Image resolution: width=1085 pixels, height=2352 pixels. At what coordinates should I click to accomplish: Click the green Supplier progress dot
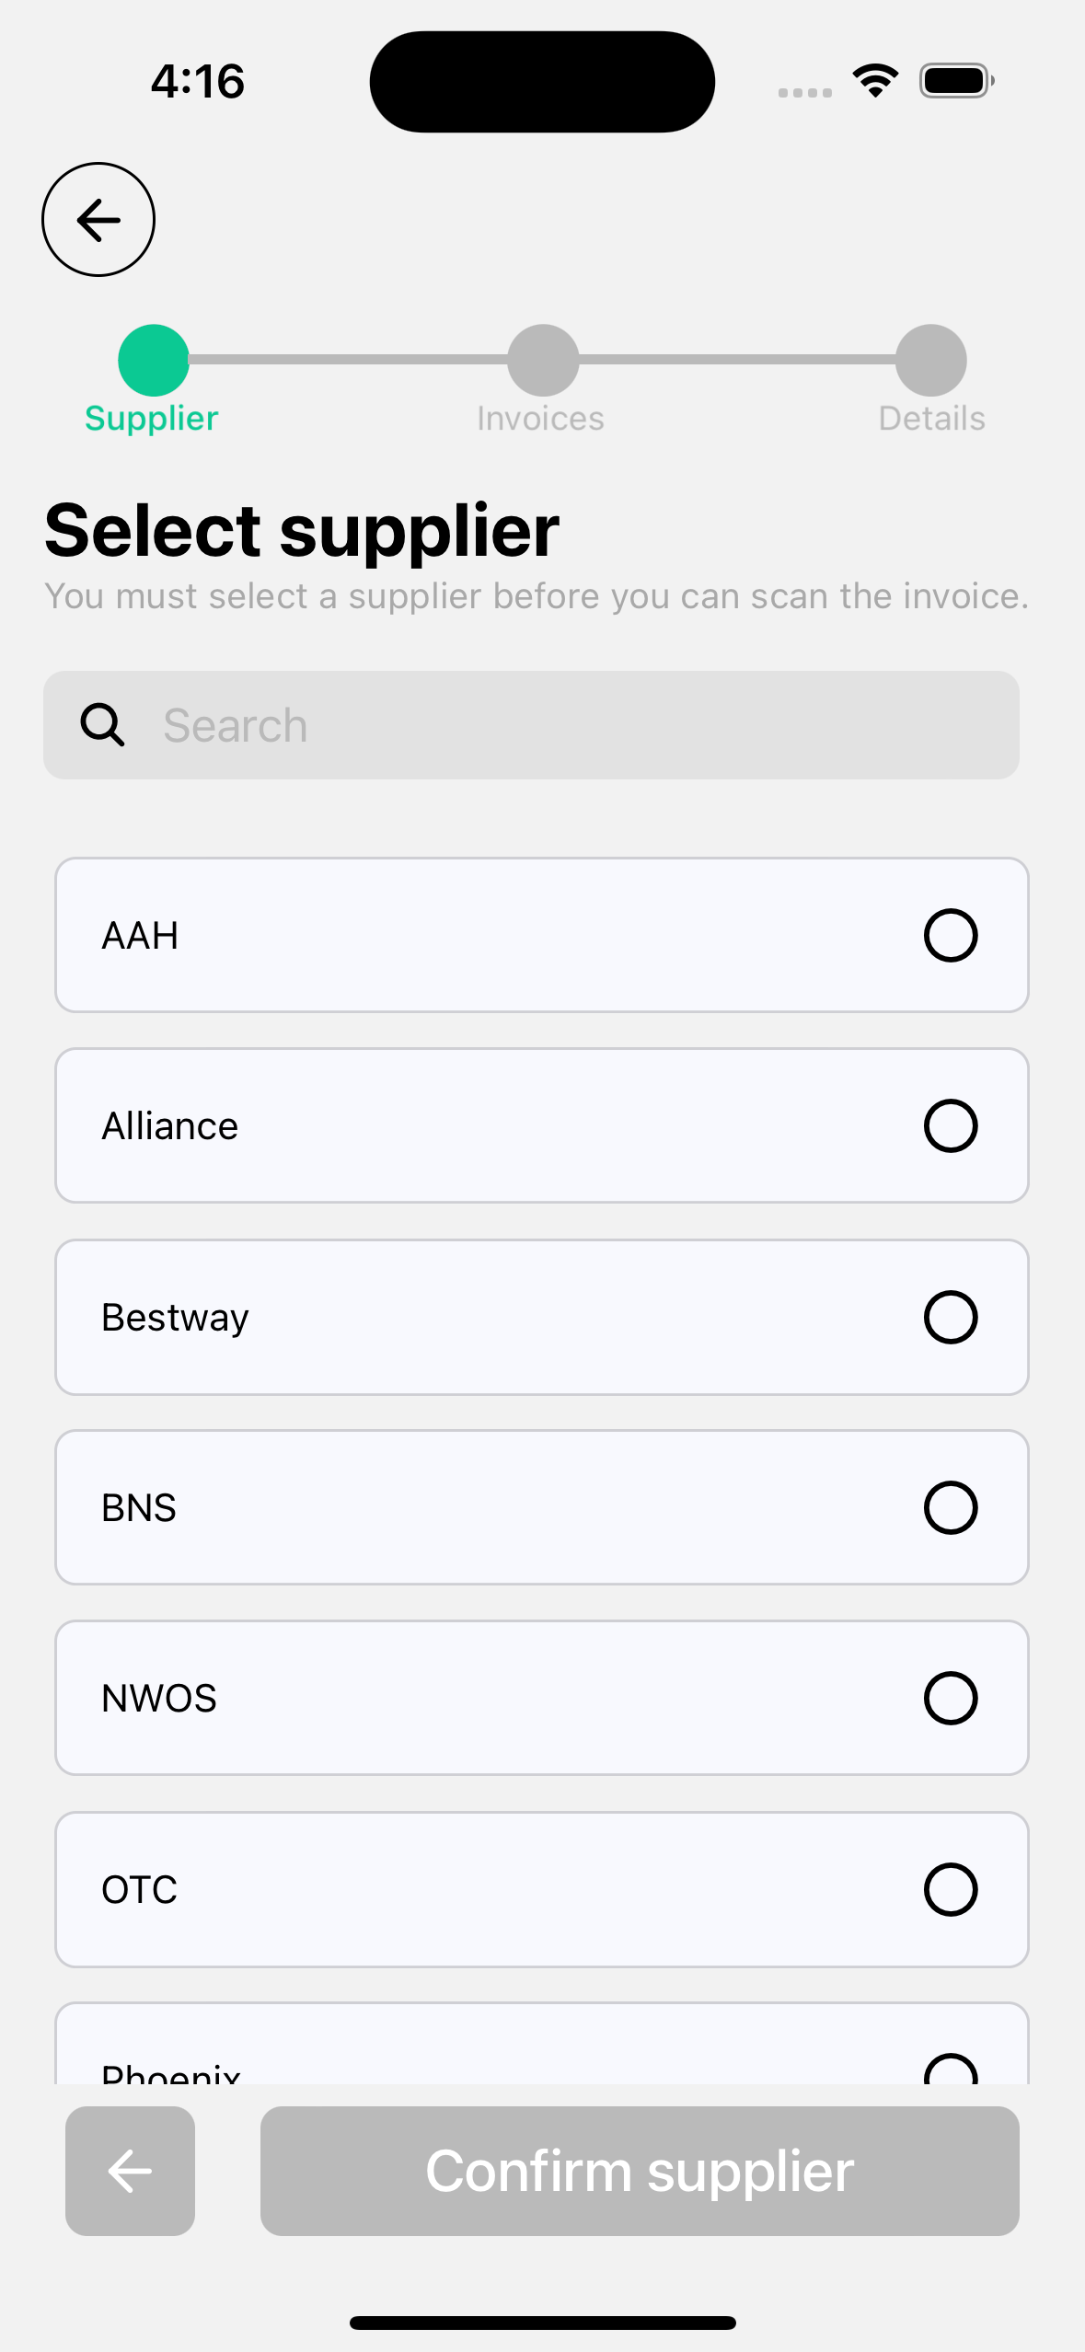tap(154, 360)
